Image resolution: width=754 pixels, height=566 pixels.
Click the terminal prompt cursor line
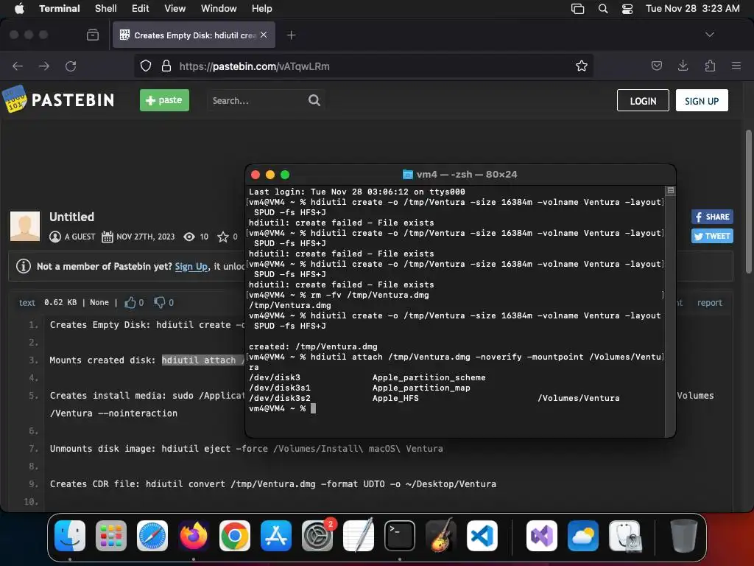click(282, 408)
